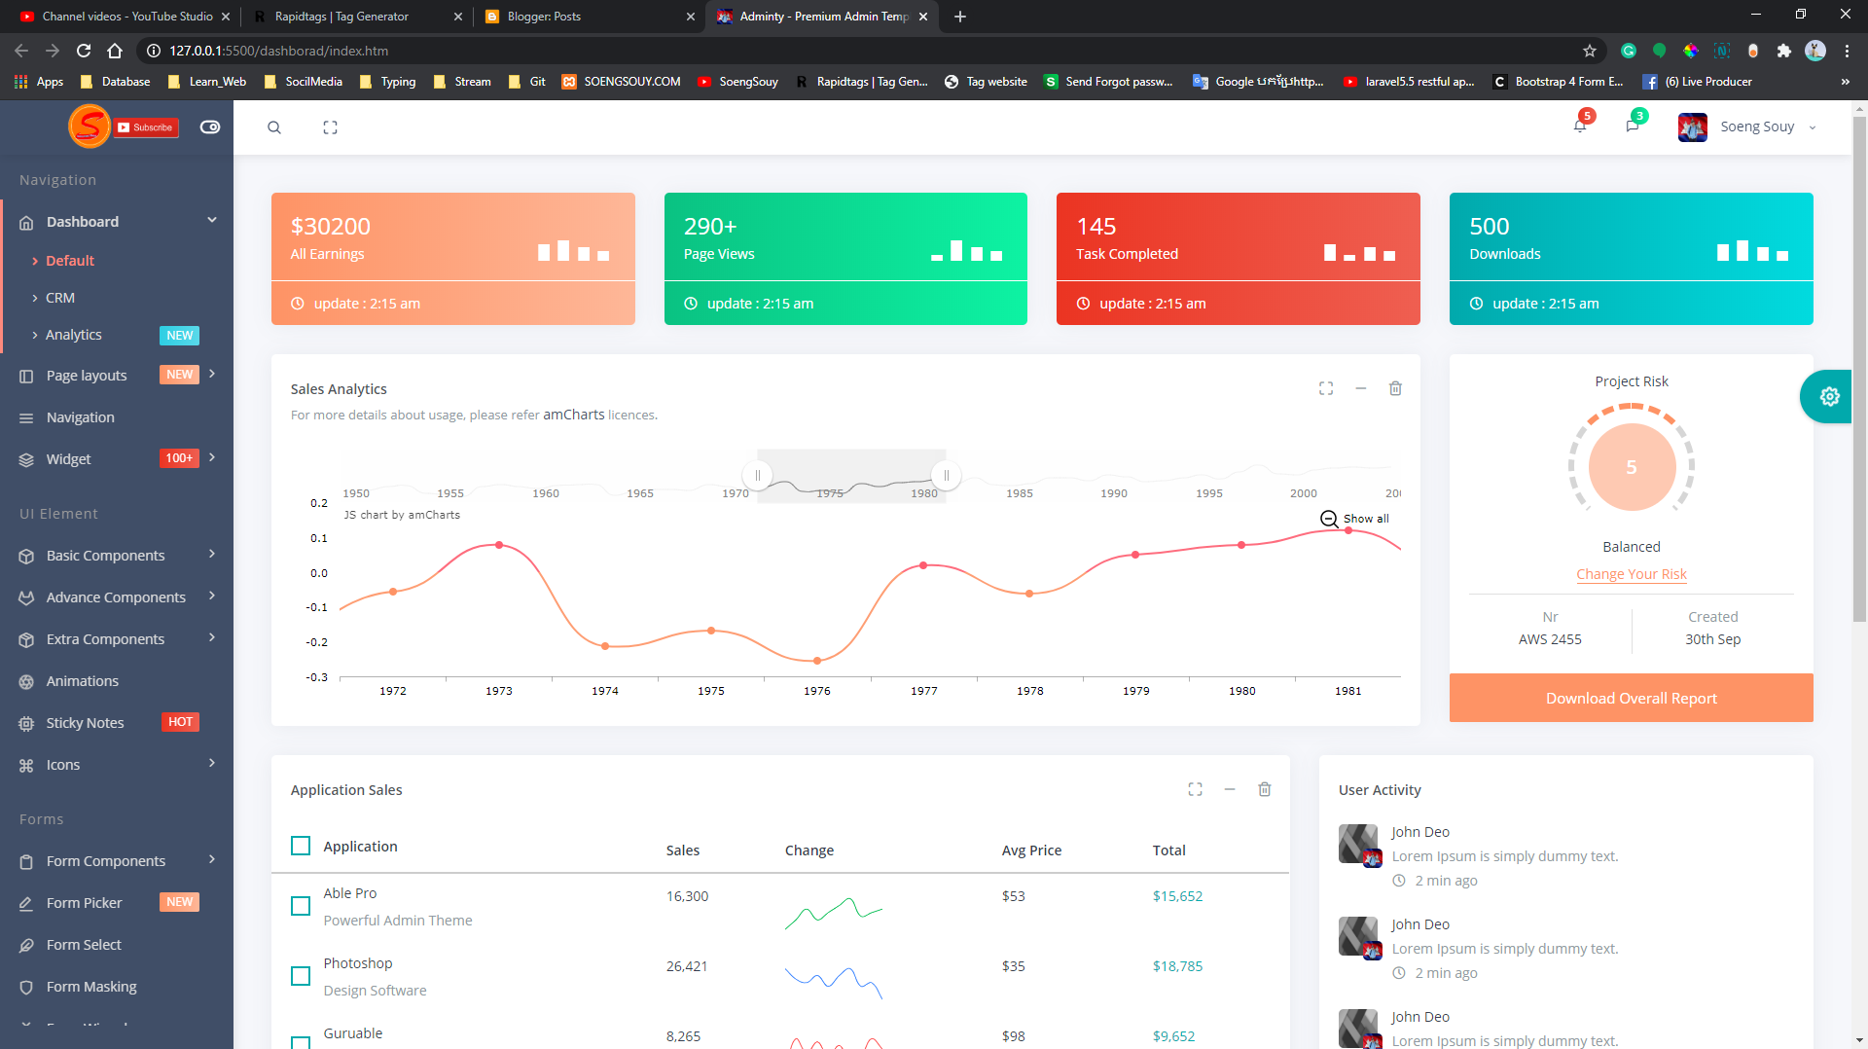Open the chat messages icon with 3 badge

tap(1633, 126)
